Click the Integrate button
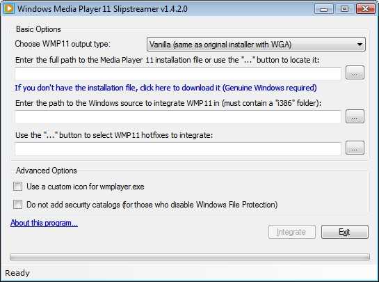The width and height of the screenshot is (379, 282). [292, 232]
